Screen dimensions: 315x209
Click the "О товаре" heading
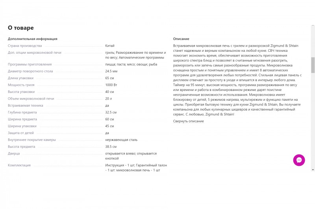coord(21,27)
